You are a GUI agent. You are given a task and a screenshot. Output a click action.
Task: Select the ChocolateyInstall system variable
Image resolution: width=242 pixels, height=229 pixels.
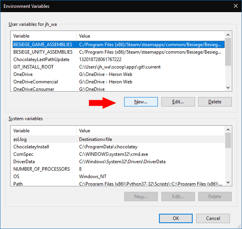tap(119, 147)
